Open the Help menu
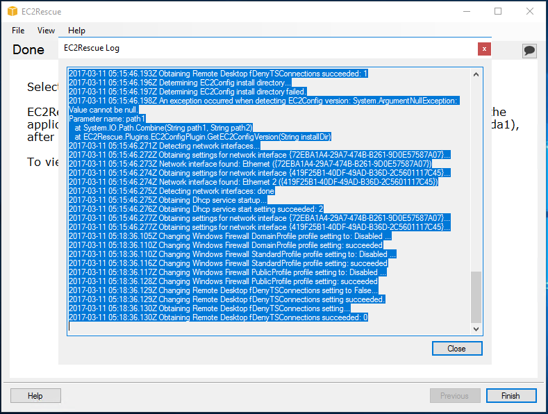This screenshot has height=414, width=548. [x=76, y=31]
